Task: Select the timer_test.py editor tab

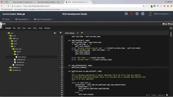Action: [x=70, y=33]
